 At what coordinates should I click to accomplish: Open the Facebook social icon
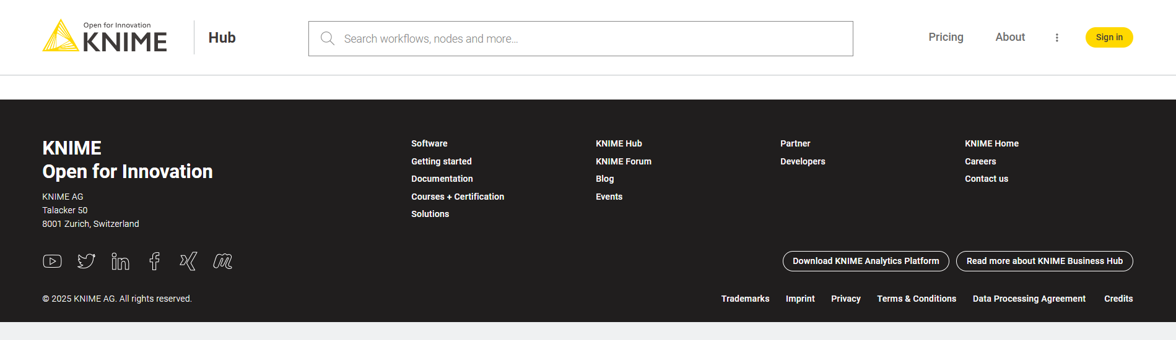pyautogui.click(x=154, y=261)
